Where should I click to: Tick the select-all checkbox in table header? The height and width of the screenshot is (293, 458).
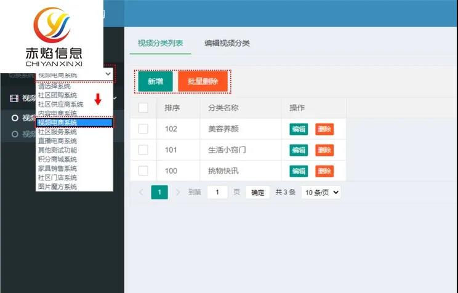pos(143,108)
